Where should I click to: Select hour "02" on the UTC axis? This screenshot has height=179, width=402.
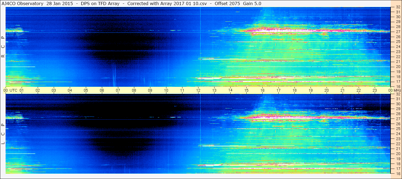[x=38, y=90]
